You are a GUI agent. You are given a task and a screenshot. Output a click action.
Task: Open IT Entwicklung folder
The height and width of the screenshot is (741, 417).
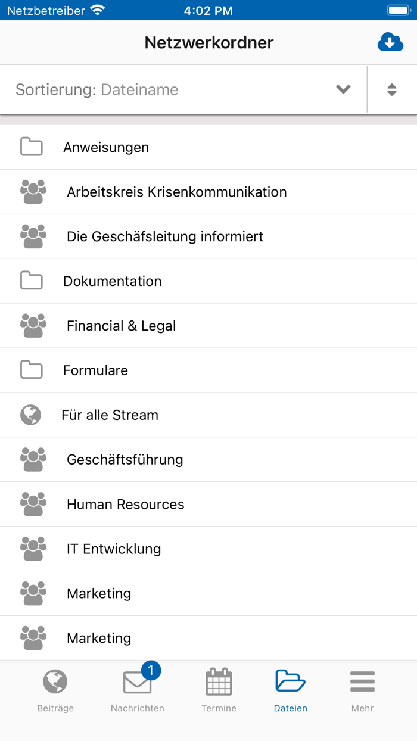coord(114,549)
